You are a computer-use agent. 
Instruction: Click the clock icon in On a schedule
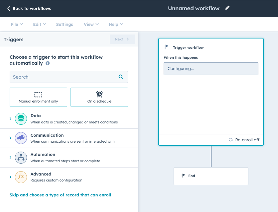[x=99, y=94]
